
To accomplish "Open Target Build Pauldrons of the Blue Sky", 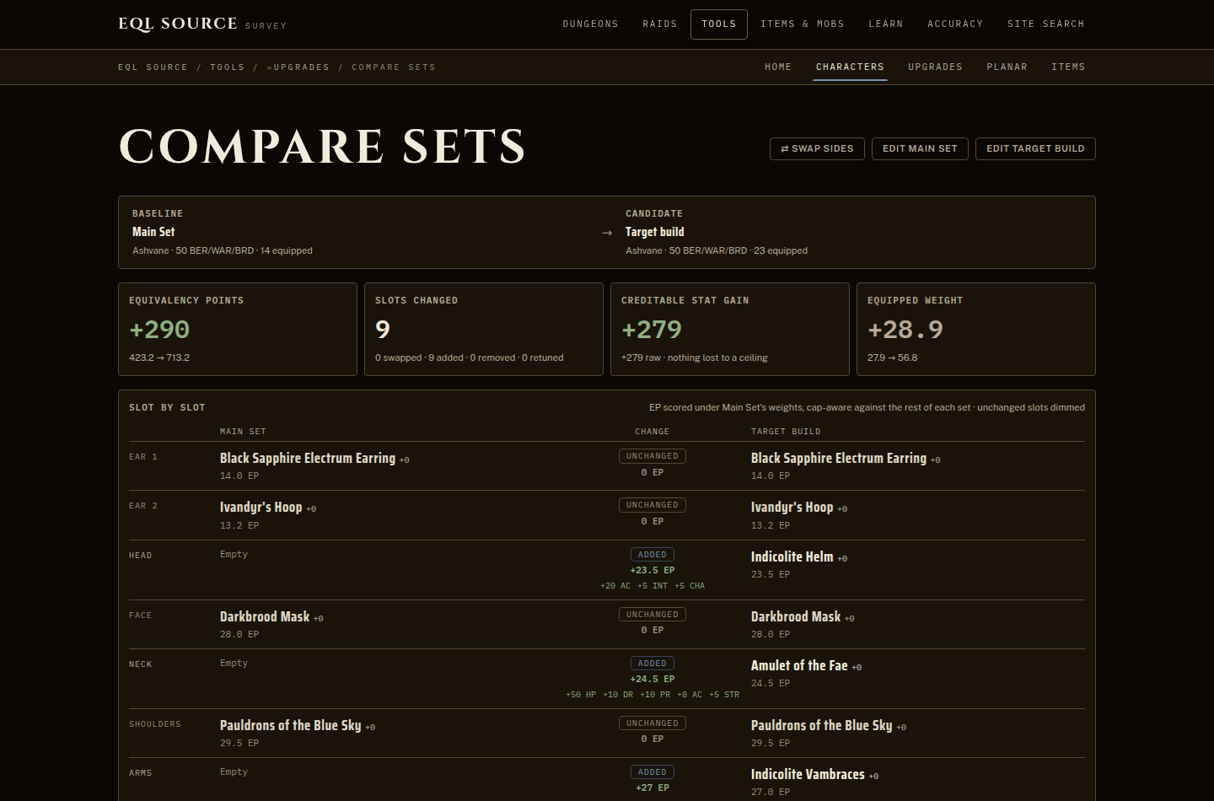I will pos(821,725).
